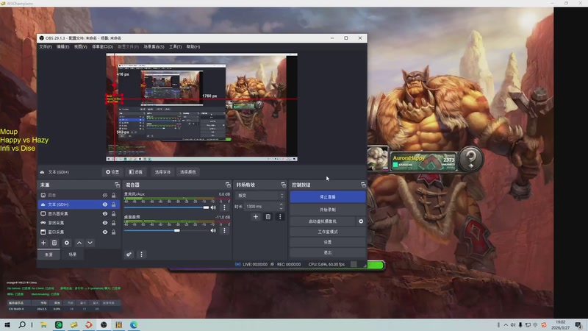Lock the 游戏采集 source
This screenshot has width=588, height=331.
[x=114, y=223]
